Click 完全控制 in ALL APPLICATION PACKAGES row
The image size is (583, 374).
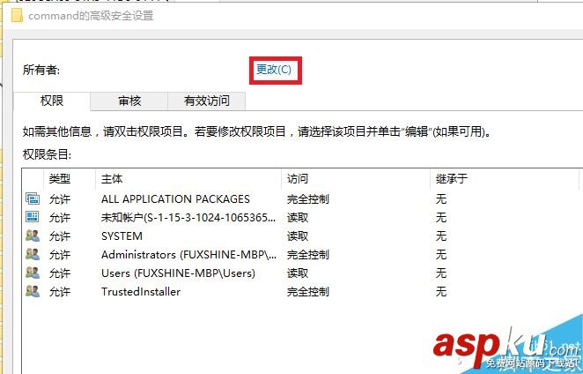coord(308,199)
